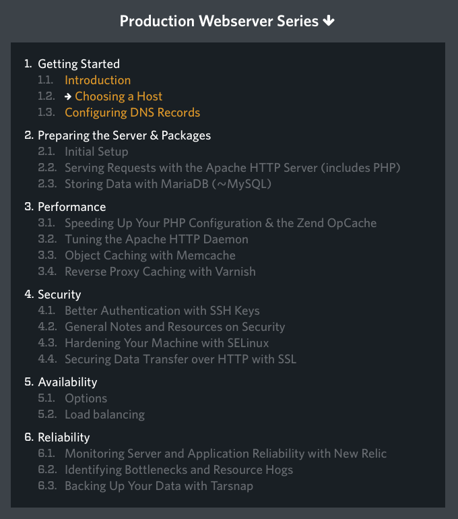The height and width of the screenshot is (519, 458).
Task: Select the Security section heading
Action: click(59, 295)
